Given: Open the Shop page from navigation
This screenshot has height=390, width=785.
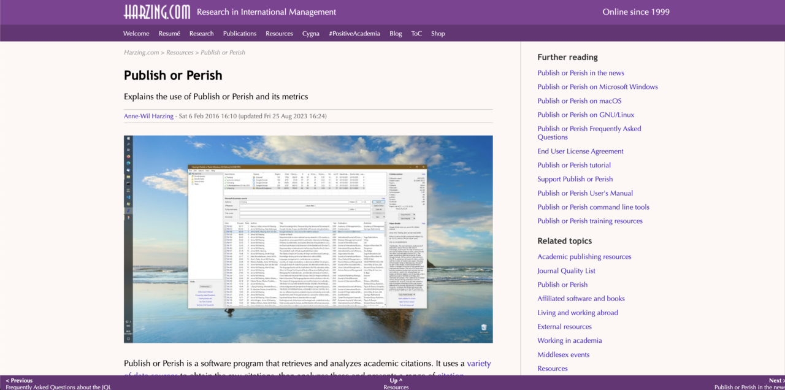Looking at the screenshot, I should [437, 34].
